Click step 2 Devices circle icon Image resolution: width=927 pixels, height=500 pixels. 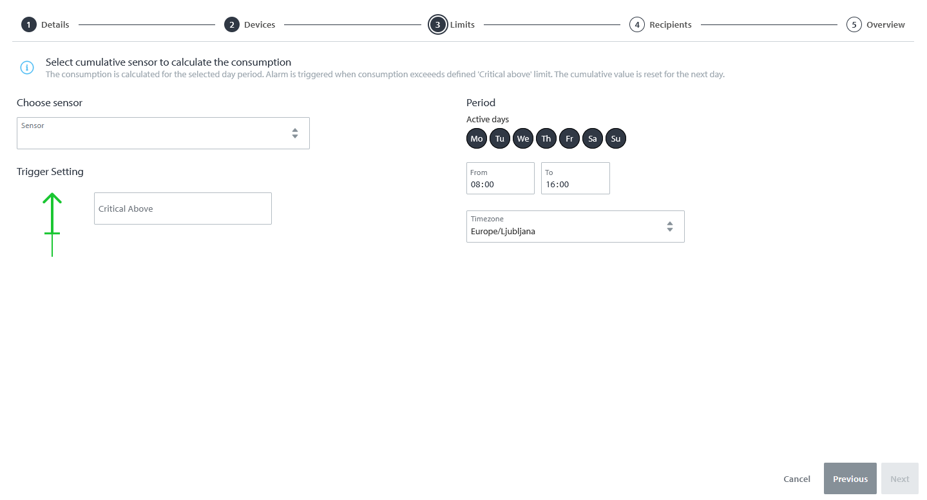231,24
